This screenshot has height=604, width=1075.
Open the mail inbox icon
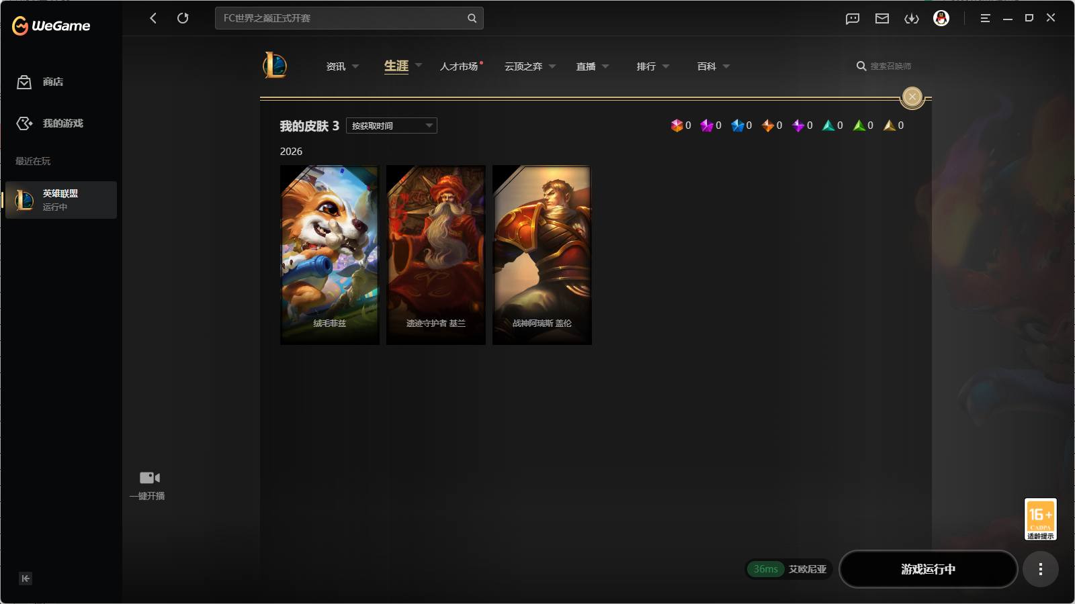(x=882, y=19)
